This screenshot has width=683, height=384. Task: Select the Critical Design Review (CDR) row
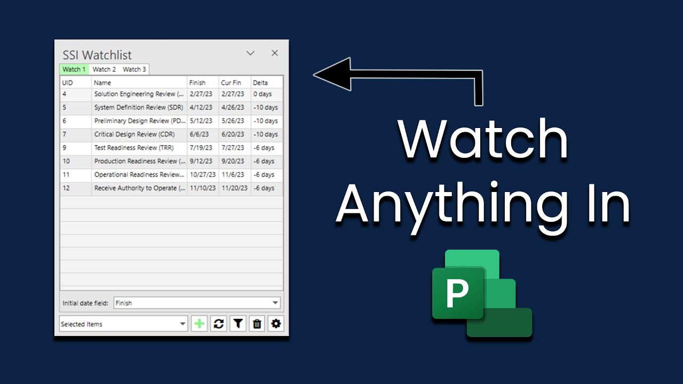171,134
